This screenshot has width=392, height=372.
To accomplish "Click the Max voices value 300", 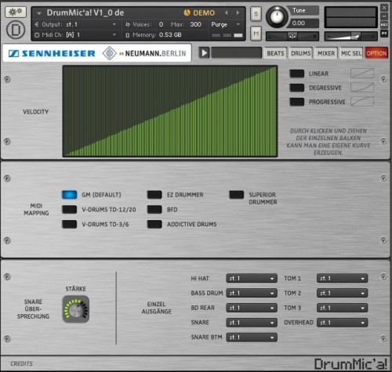I will (x=195, y=24).
